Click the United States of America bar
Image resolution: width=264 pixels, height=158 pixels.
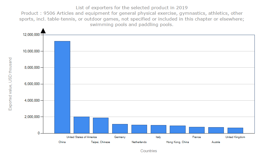click(82, 125)
